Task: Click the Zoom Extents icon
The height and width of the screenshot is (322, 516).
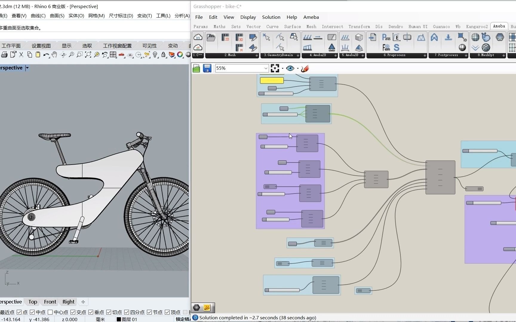Action: [x=88, y=55]
